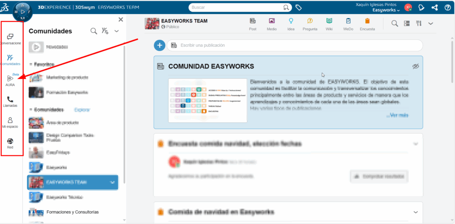The image size is (455, 224).
Task: Create a new Wiki page
Action: 329,24
